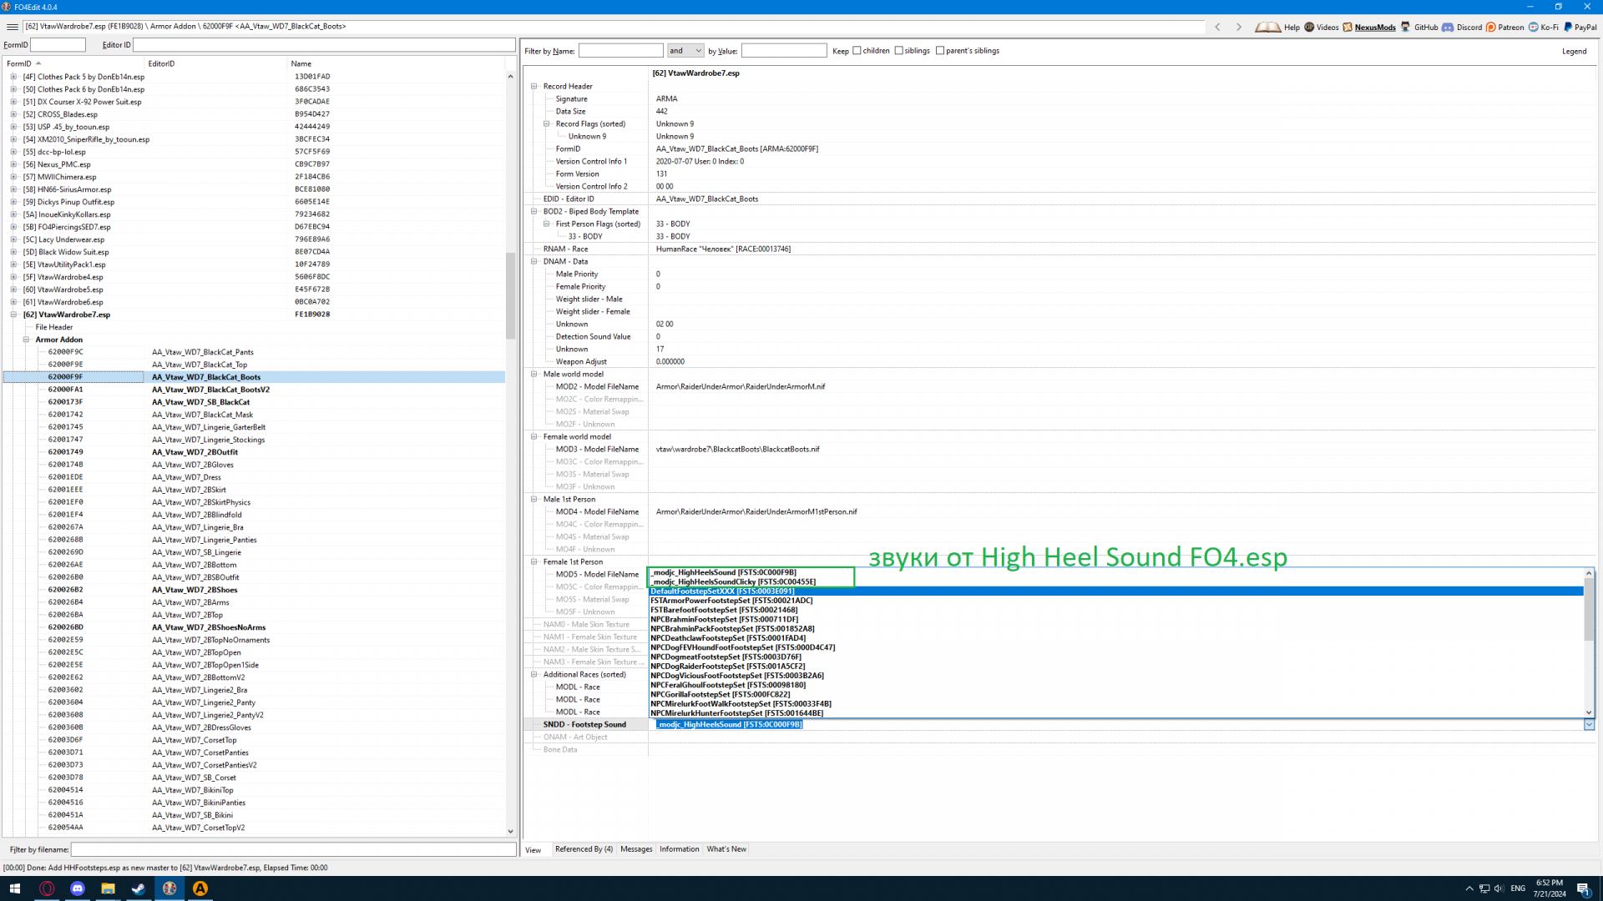The width and height of the screenshot is (1603, 901).
Task: Navigate back with left arrow
Action: [x=1217, y=27]
